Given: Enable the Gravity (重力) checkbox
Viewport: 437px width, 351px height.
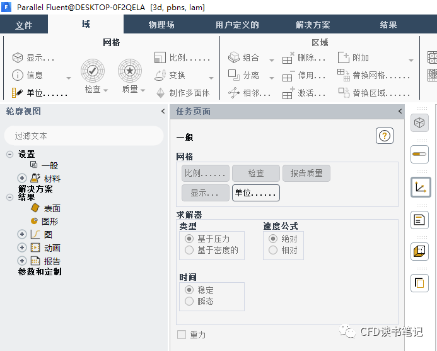Looking at the screenshot, I should [x=182, y=335].
